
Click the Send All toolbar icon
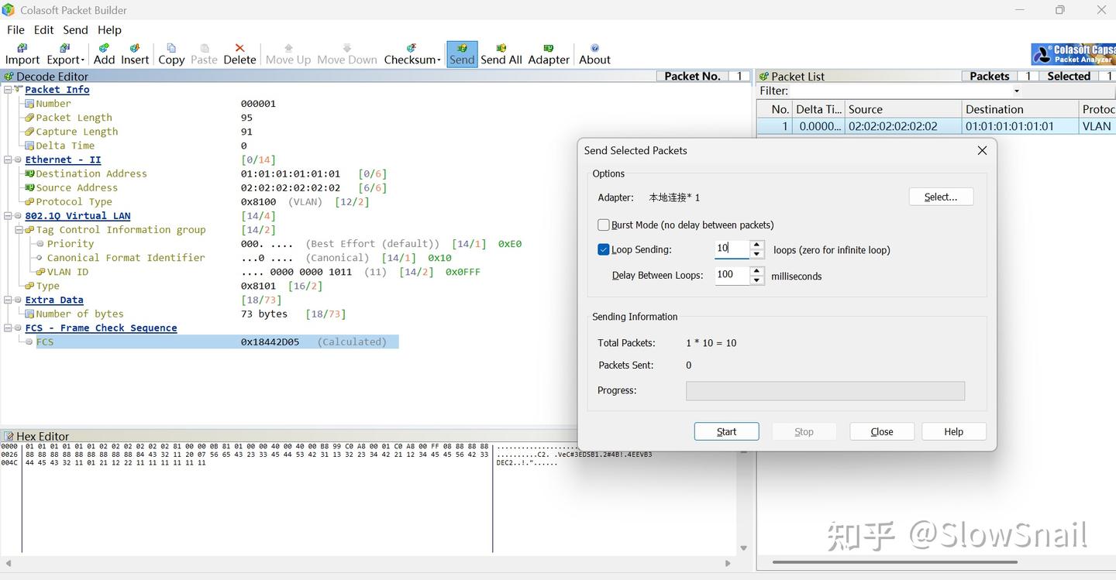click(501, 54)
